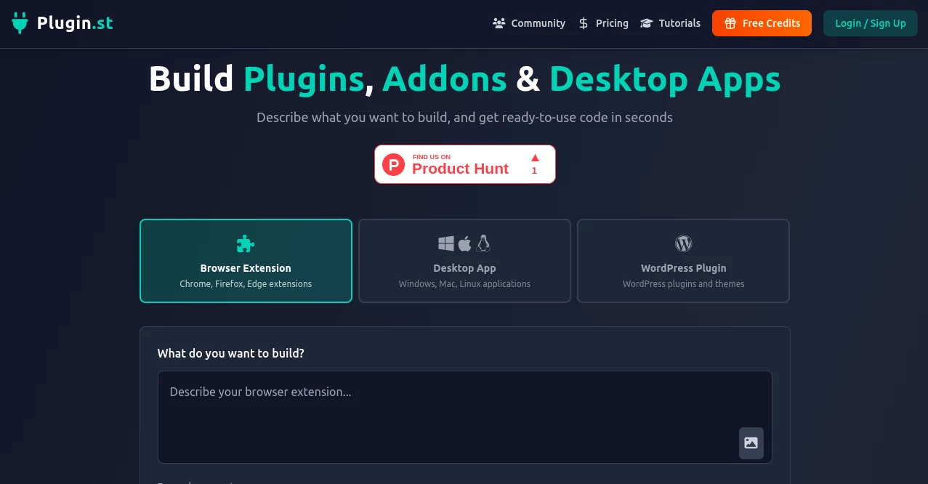Open the image upload icon in the description box
Viewport: 928px width, 484px height.
[751, 443]
